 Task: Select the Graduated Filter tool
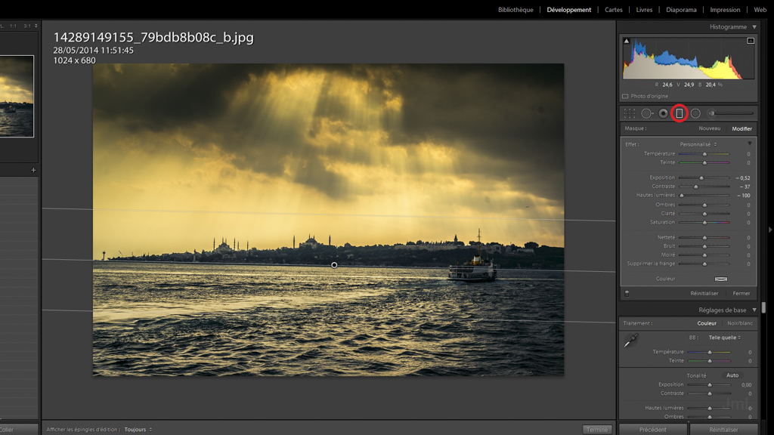click(679, 113)
